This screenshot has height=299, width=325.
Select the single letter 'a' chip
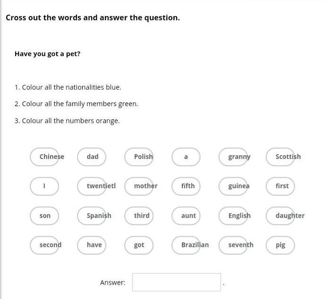pos(186,157)
